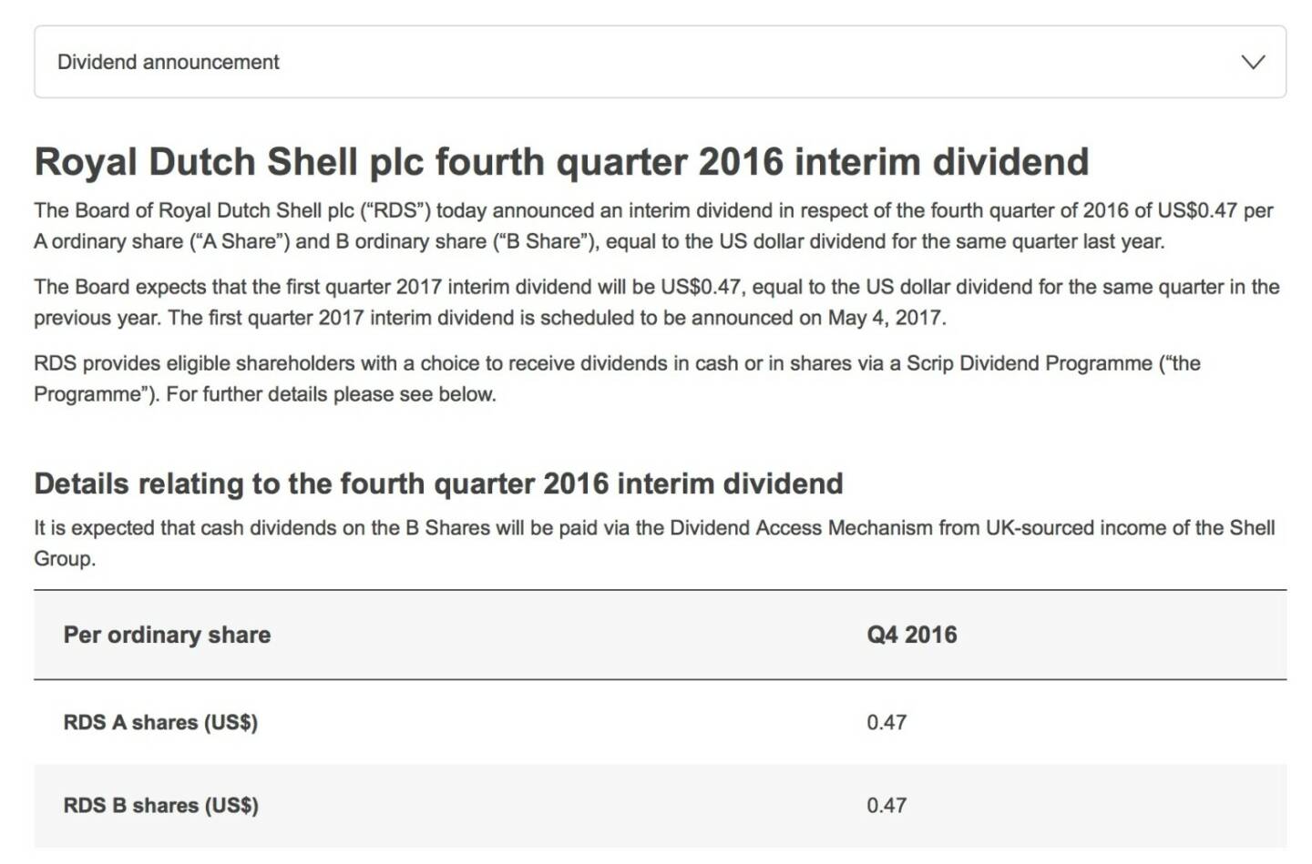
Task: Click the Details relating to fourth quarter subheading
Action: [x=438, y=483]
